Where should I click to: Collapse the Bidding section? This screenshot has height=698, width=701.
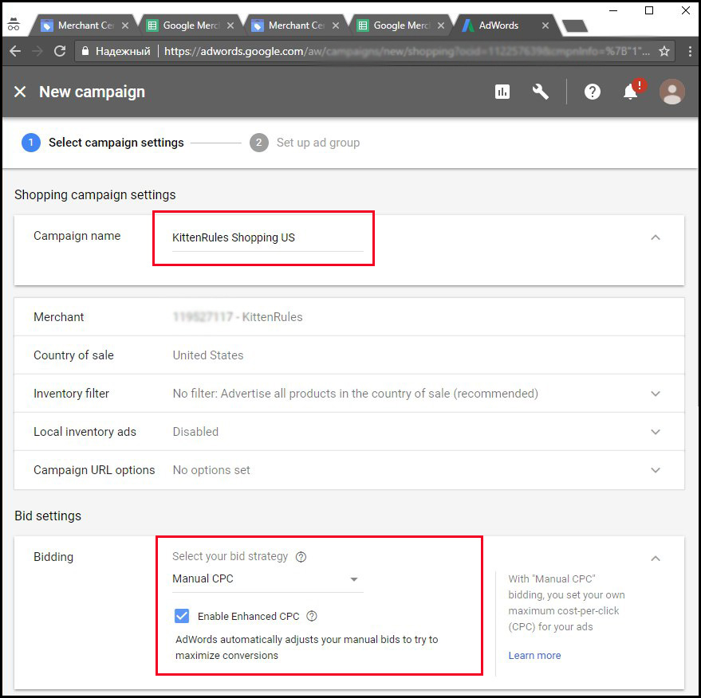(x=655, y=559)
